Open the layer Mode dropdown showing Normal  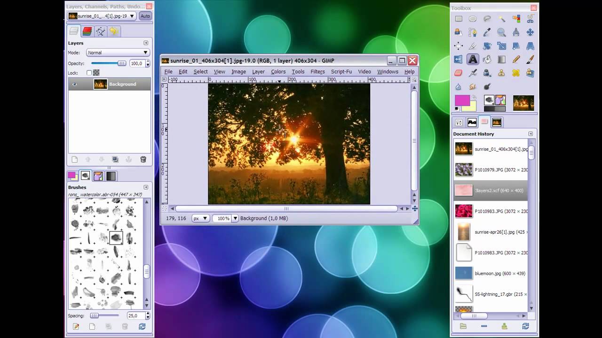coord(118,53)
